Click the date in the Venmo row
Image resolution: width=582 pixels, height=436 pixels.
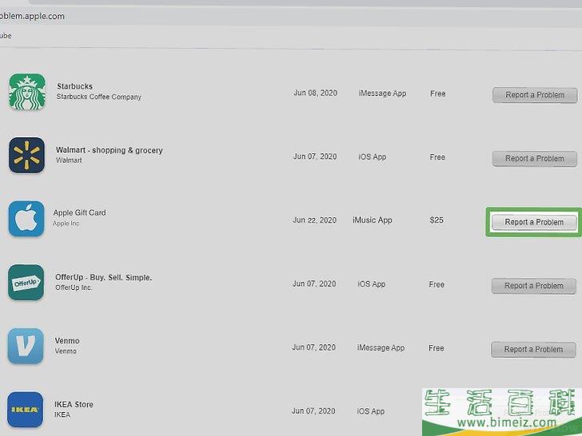[x=313, y=347]
